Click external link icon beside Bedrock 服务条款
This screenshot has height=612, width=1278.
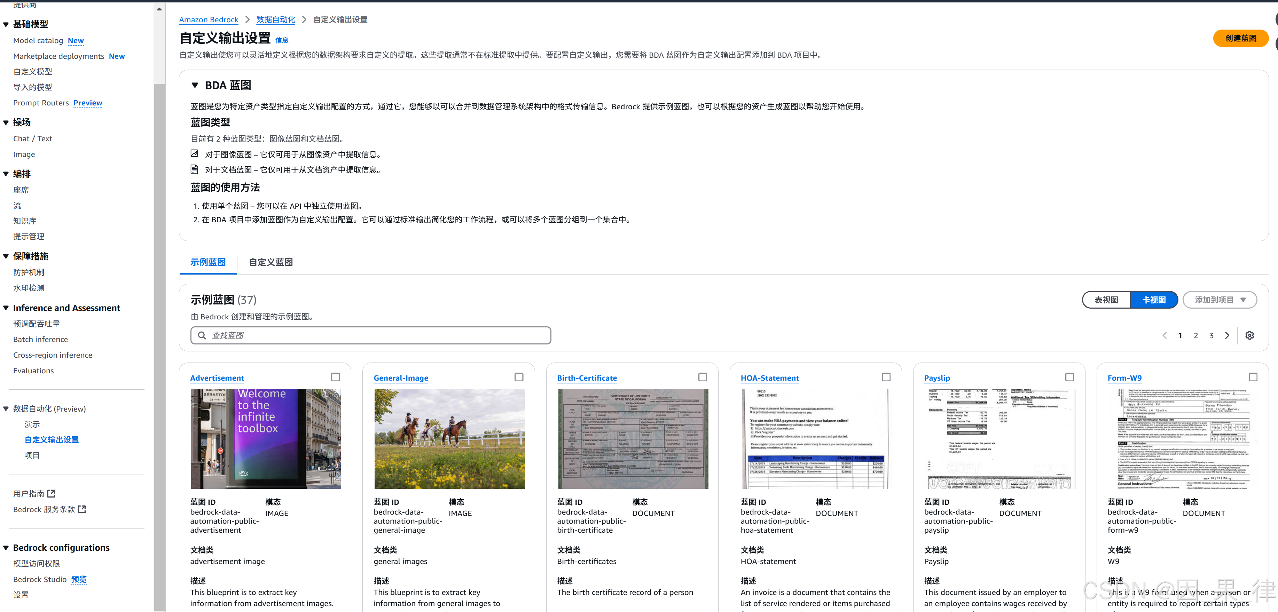coord(82,509)
